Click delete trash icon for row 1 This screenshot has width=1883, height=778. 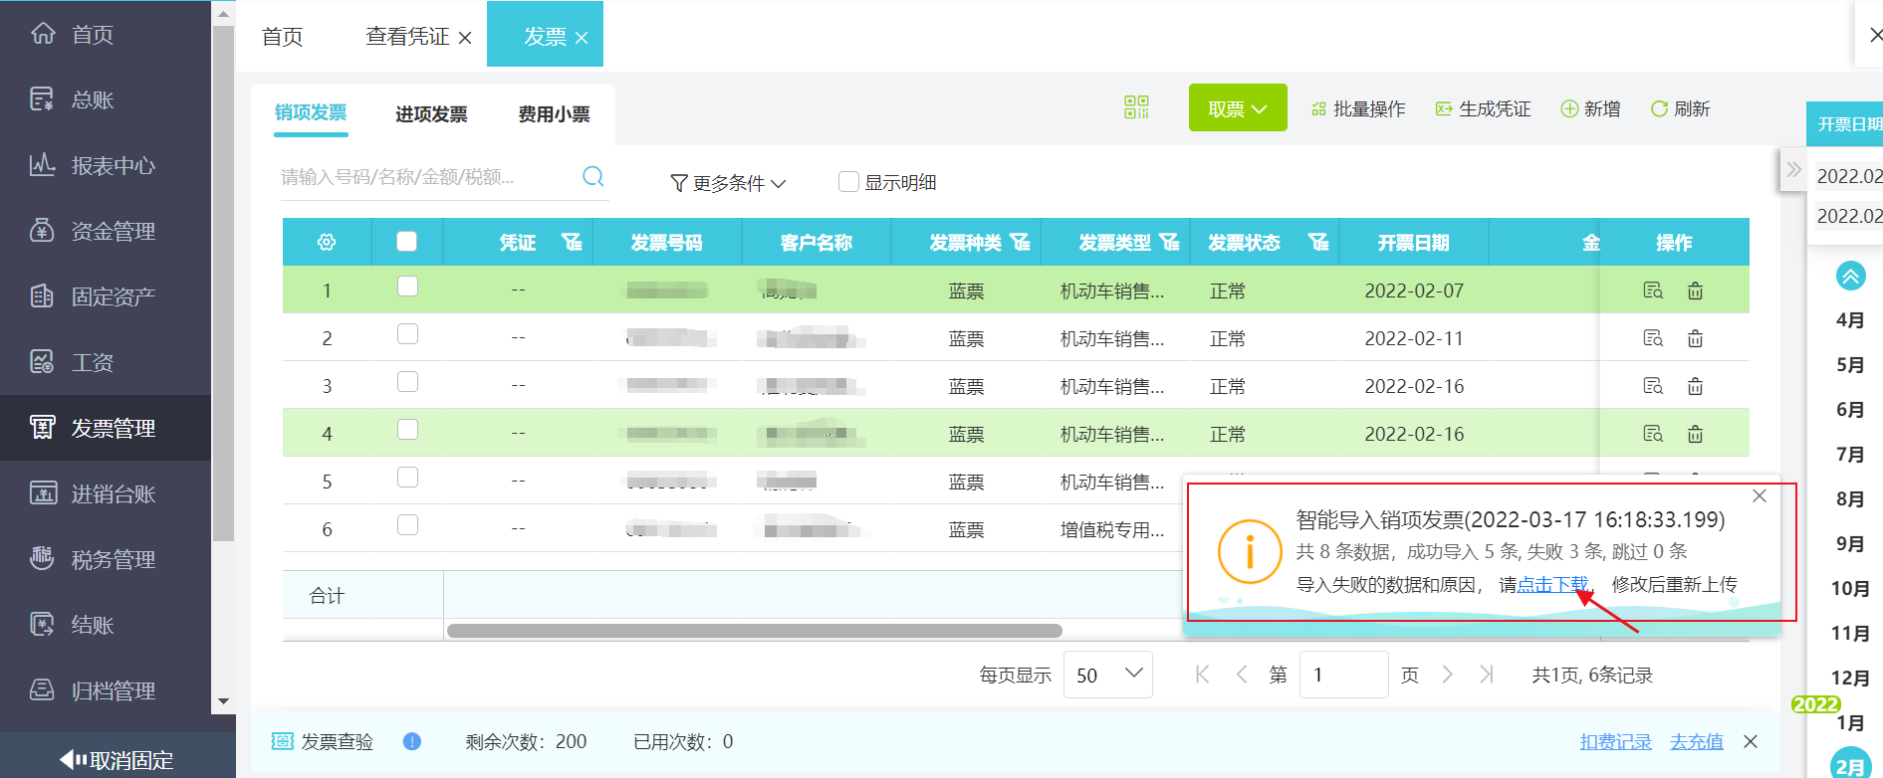point(1695,291)
